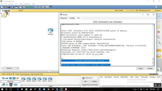Choose the Routers device category icon
Viewport: 162px width, 91px height.
[3, 78]
